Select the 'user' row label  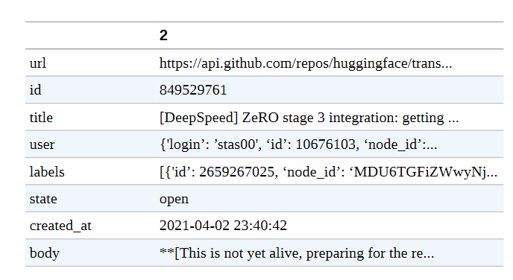pos(43,144)
